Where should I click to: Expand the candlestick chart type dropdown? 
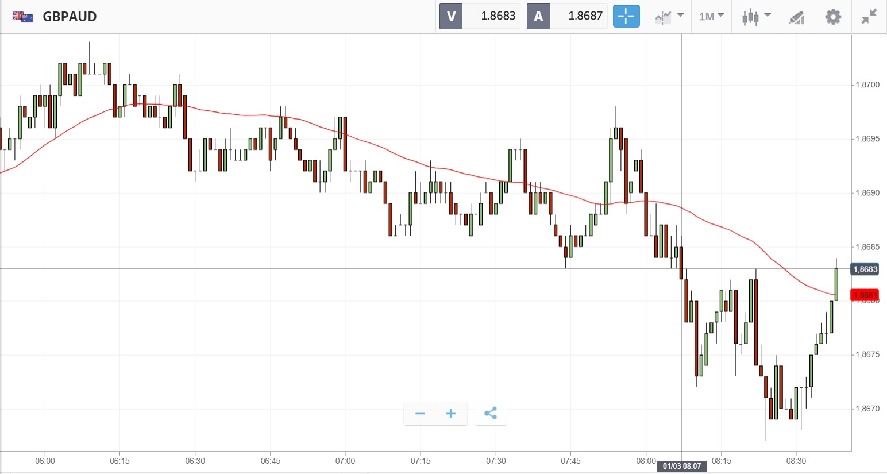pyautogui.click(x=755, y=16)
